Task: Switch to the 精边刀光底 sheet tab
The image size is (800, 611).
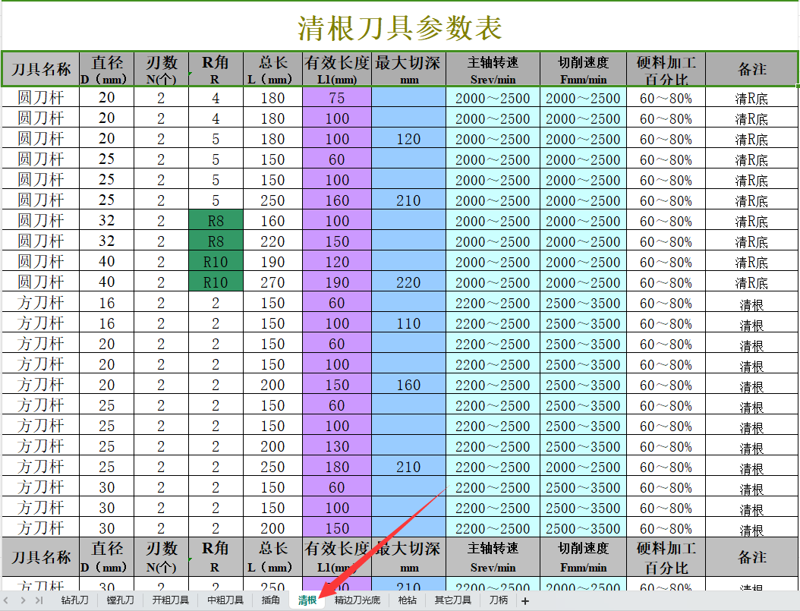Action: click(357, 600)
